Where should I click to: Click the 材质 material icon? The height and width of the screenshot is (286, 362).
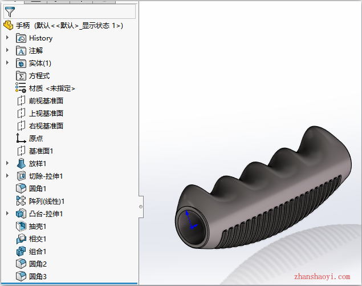[21, 87]
